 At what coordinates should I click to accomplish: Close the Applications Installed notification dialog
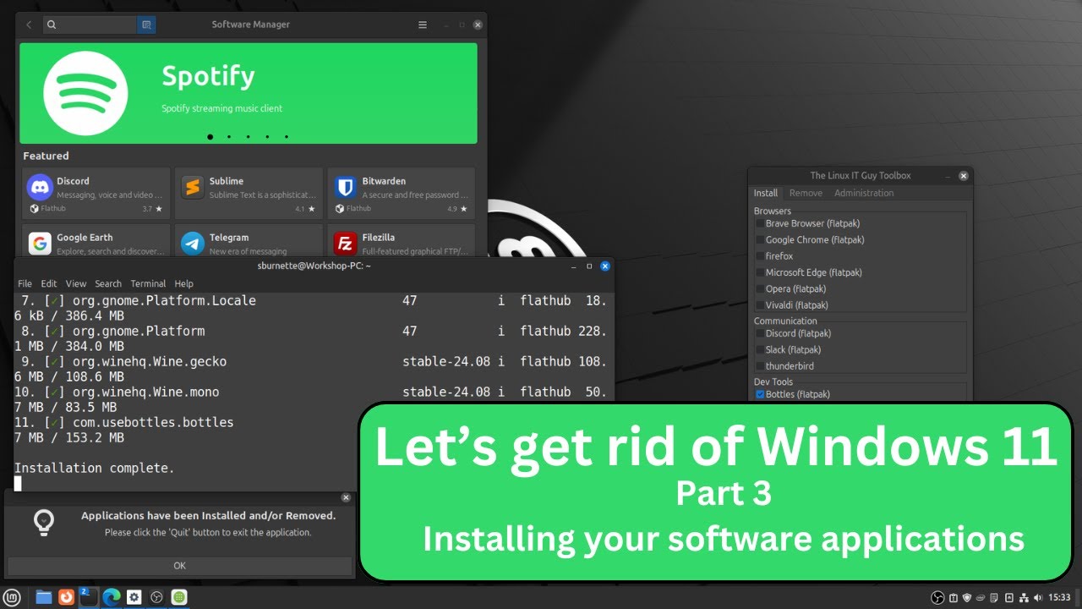[346, 497]
